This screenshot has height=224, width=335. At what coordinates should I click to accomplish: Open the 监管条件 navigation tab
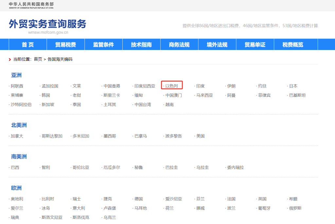point(103,44)
